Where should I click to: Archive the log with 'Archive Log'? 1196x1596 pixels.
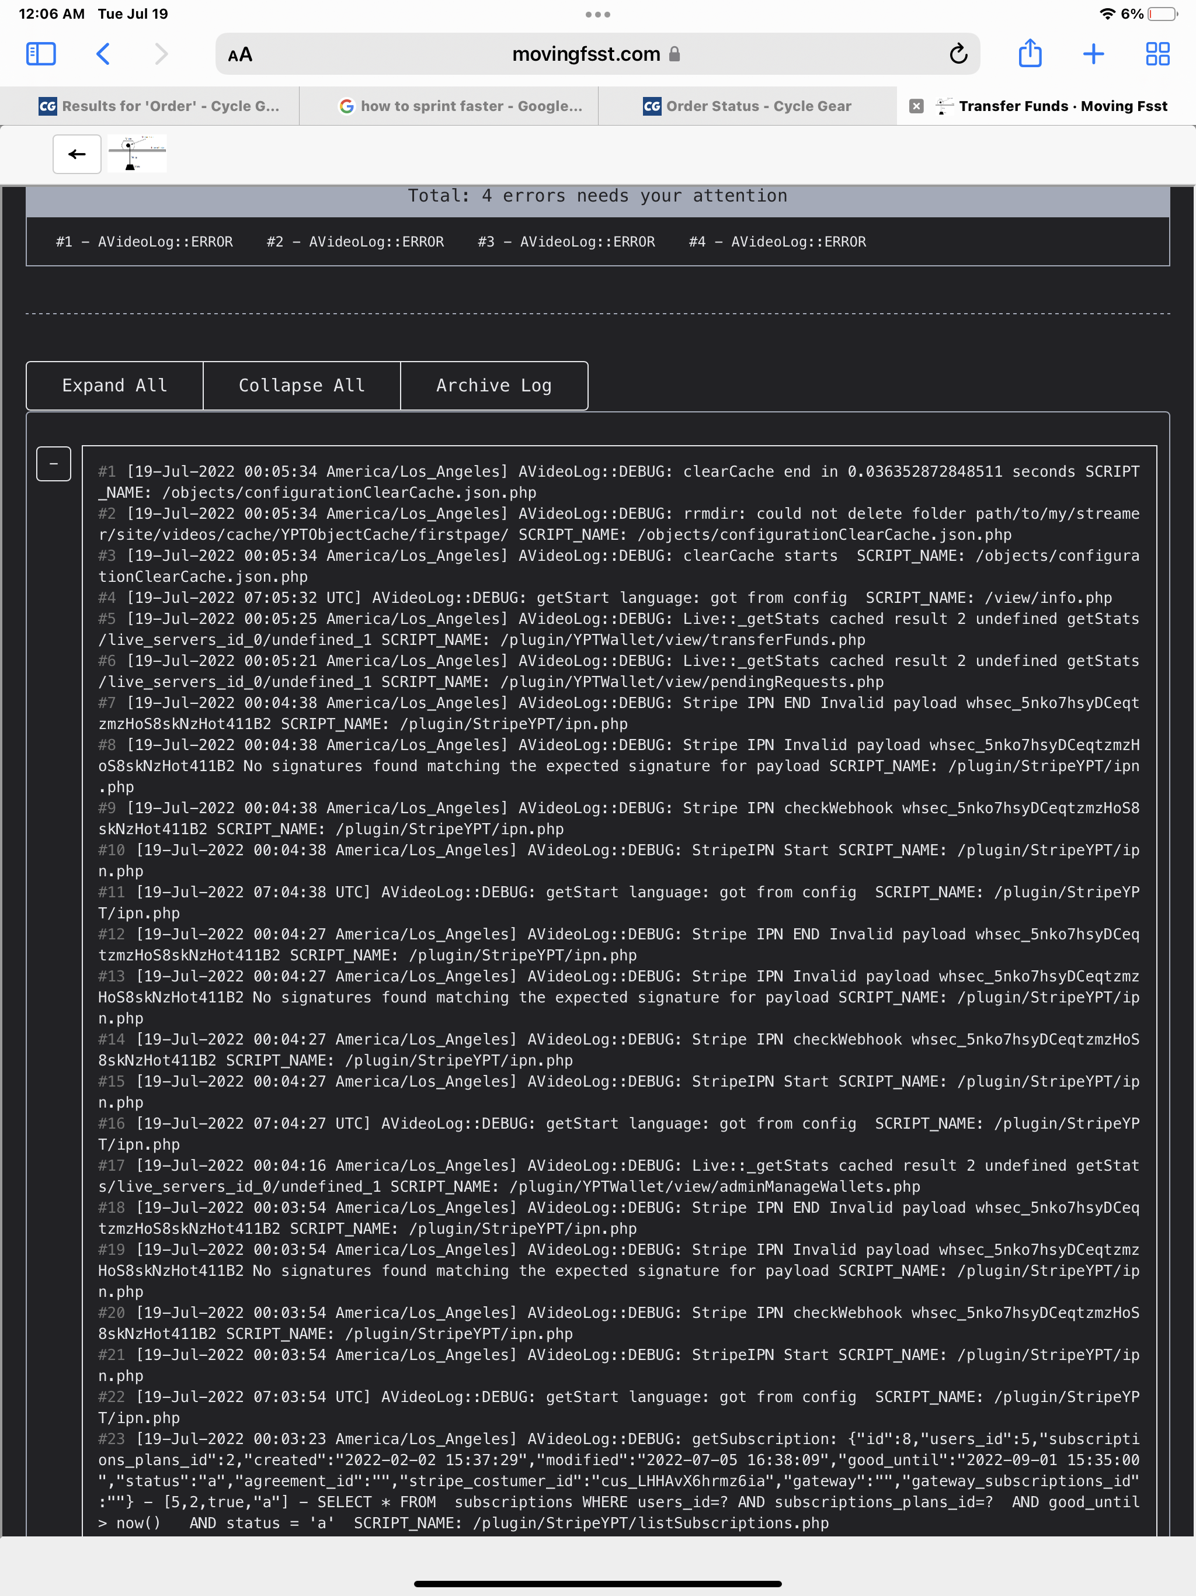[493, 386]
